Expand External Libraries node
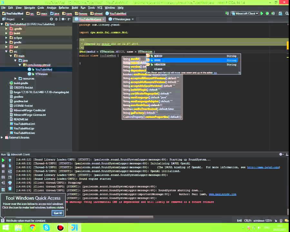Image resolution: width=290 pixels, height=232 pixels. [x=2, y=138]
